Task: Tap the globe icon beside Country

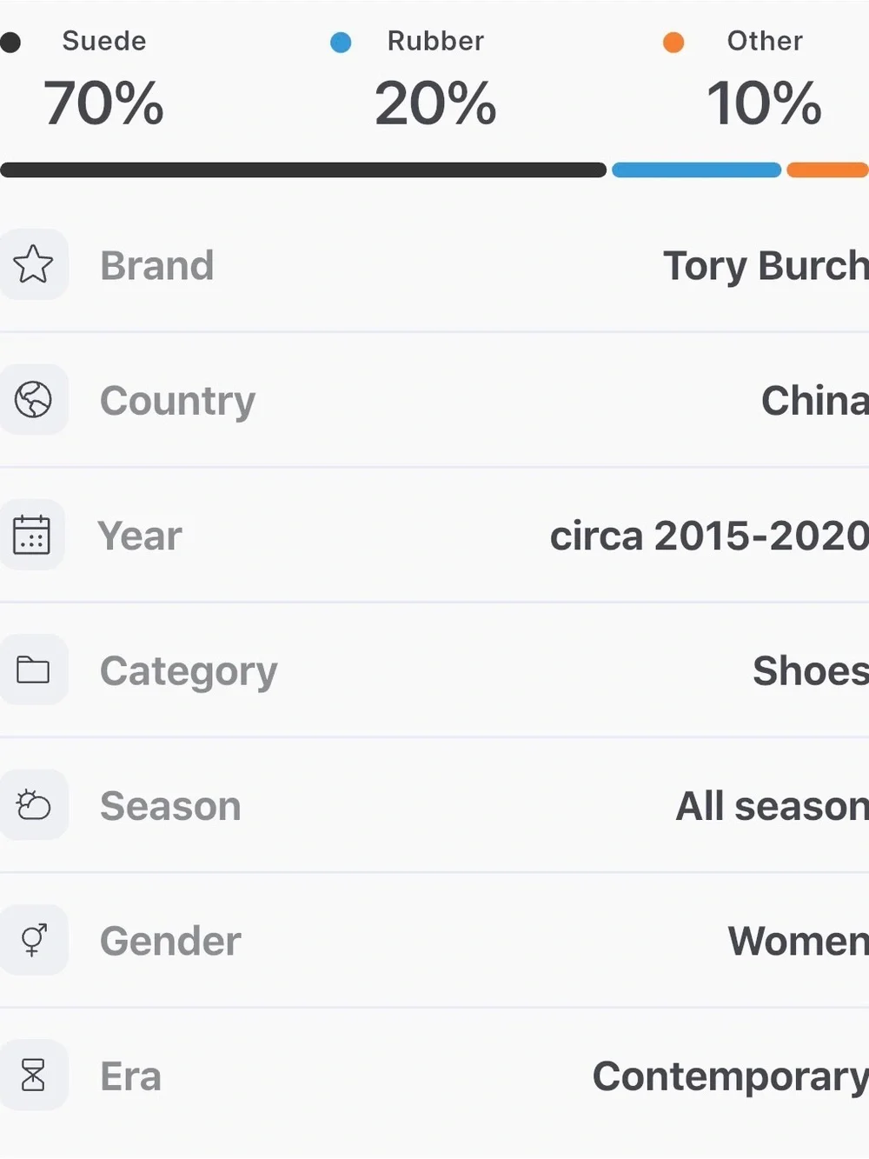Action: pos(33,400)
